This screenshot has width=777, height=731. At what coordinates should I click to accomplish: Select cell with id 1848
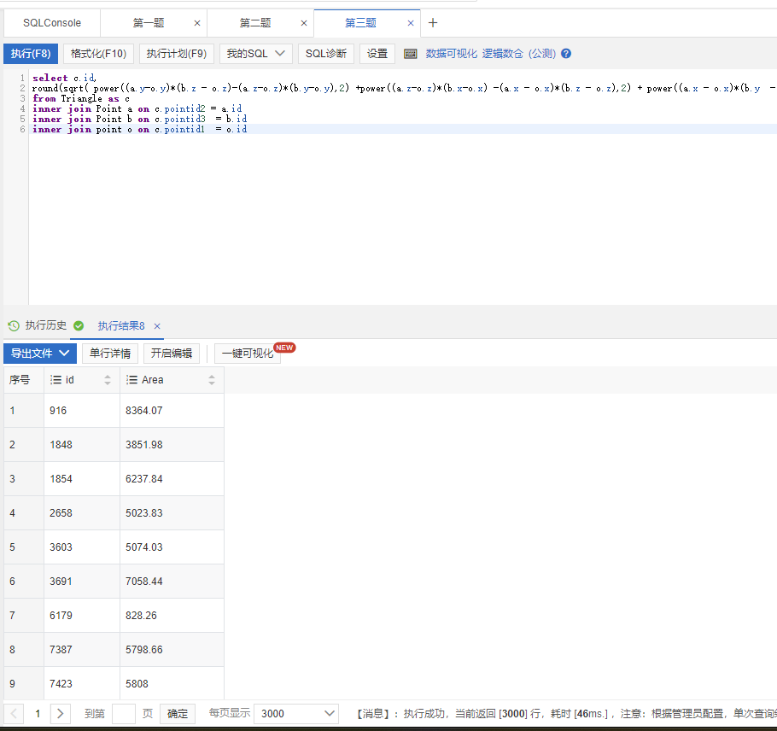pos(82,445)
